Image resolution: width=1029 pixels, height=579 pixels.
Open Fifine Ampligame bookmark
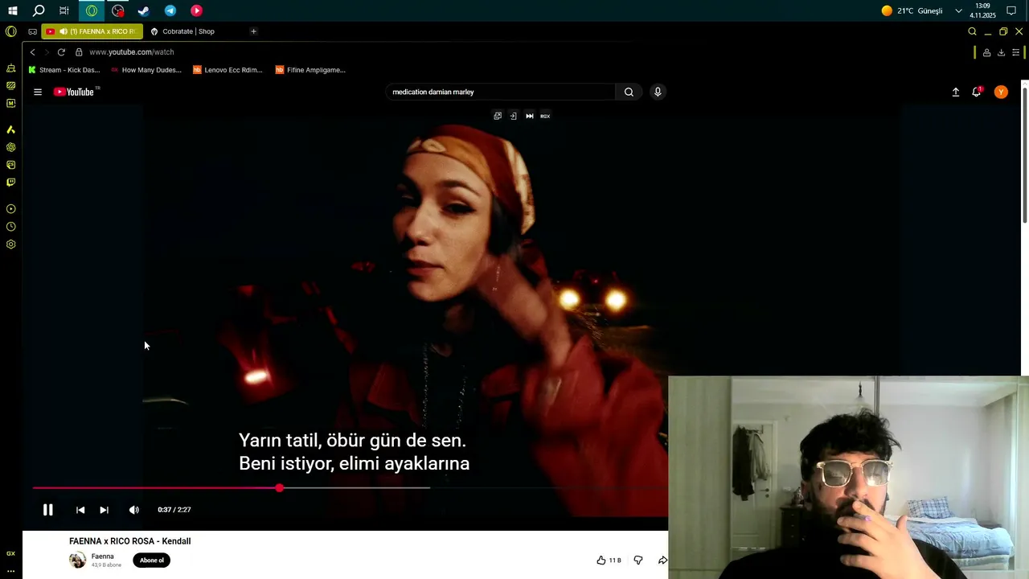point(310,70)
